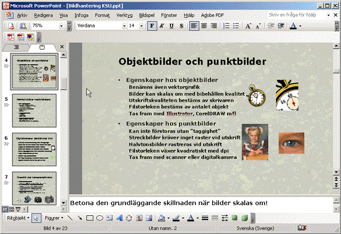
Task: Increase font size icon
Action: pyautogui.click(x=248, y=26)
